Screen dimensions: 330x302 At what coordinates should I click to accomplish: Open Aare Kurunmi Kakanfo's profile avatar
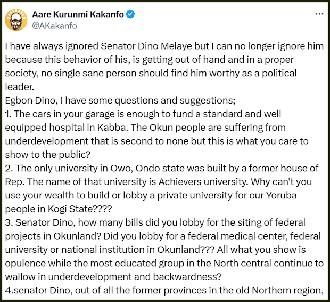(x=16, y=20)
